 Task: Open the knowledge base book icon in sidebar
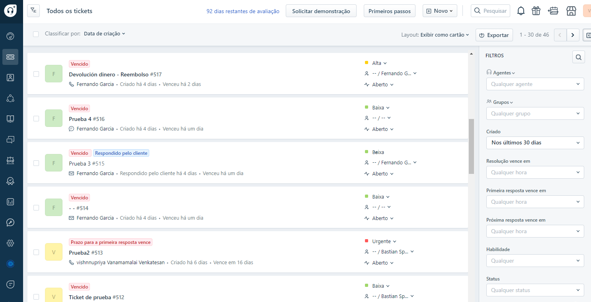(x=11, y=119)
